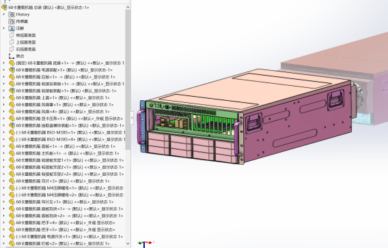
Task: Click the 转接板装配<1> sub-assembly icon
Action: coord(12,91)
